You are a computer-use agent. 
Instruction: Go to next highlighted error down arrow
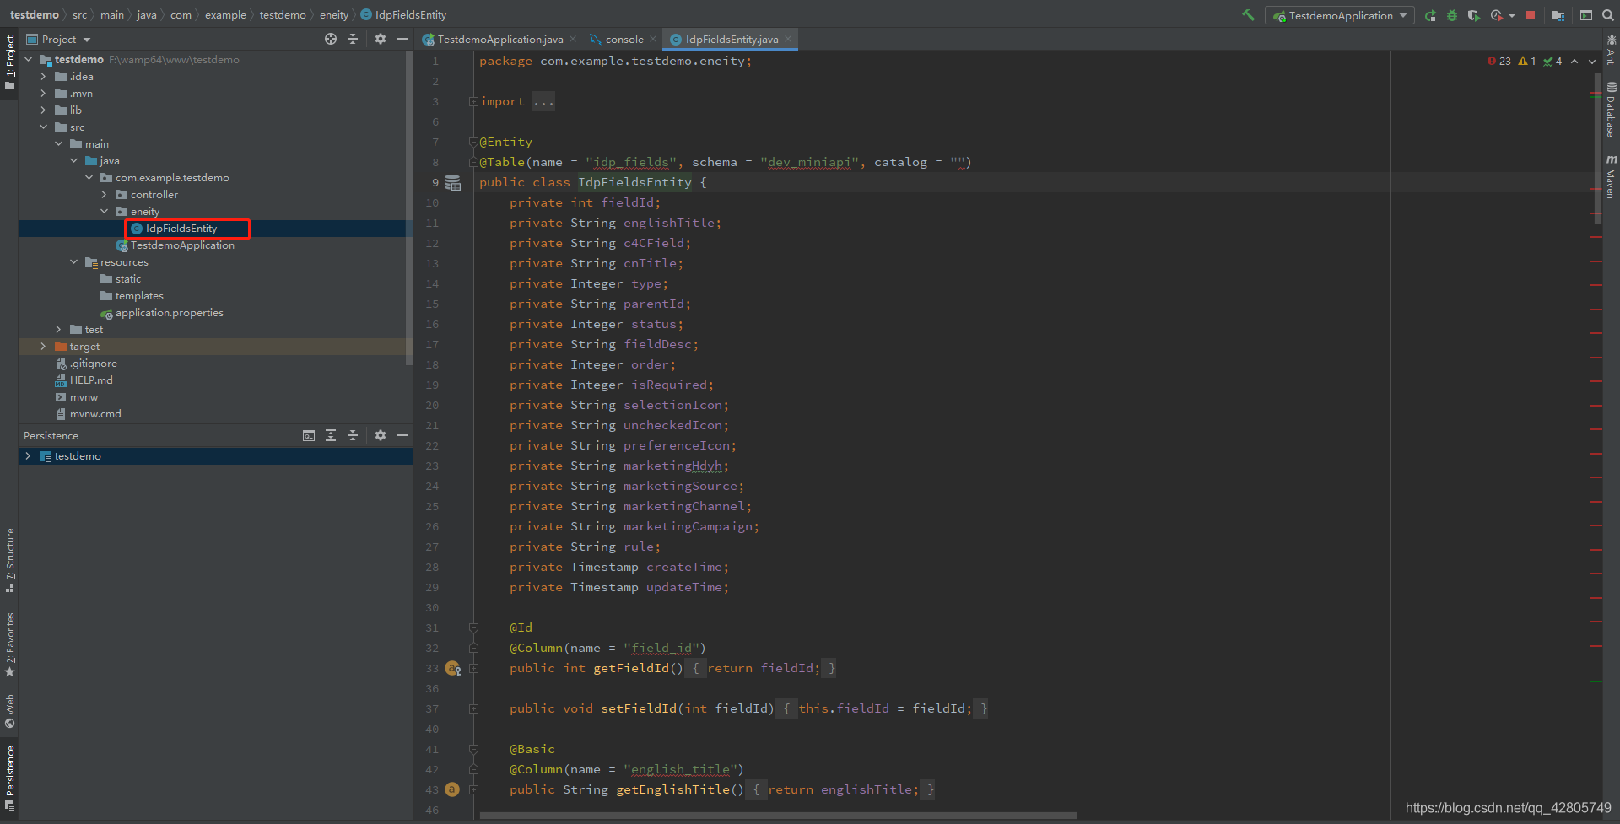click(1592, 61)
